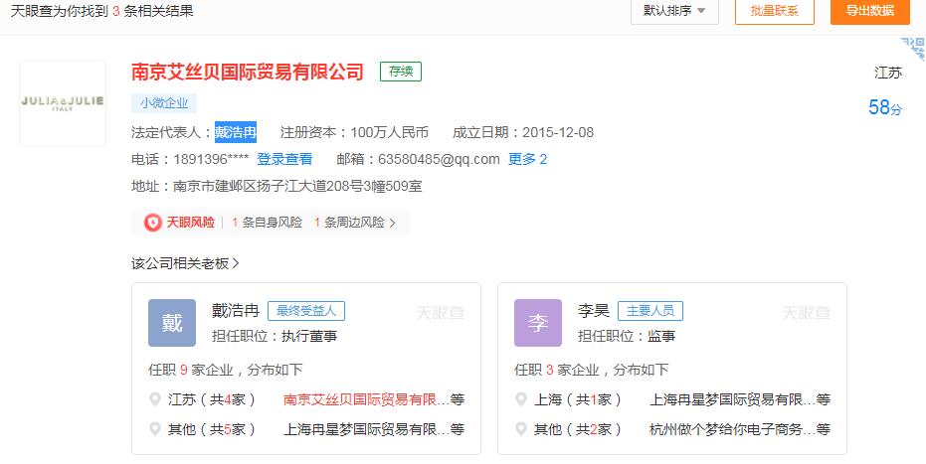Click 登录查看 to reveal the phone number

(284, 159)
